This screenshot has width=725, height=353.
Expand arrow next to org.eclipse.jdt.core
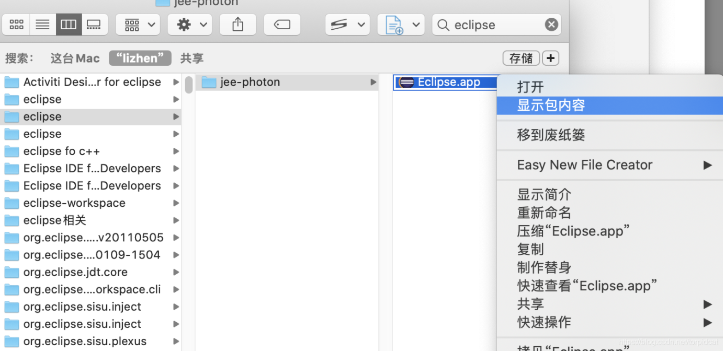tap(176, 272)
